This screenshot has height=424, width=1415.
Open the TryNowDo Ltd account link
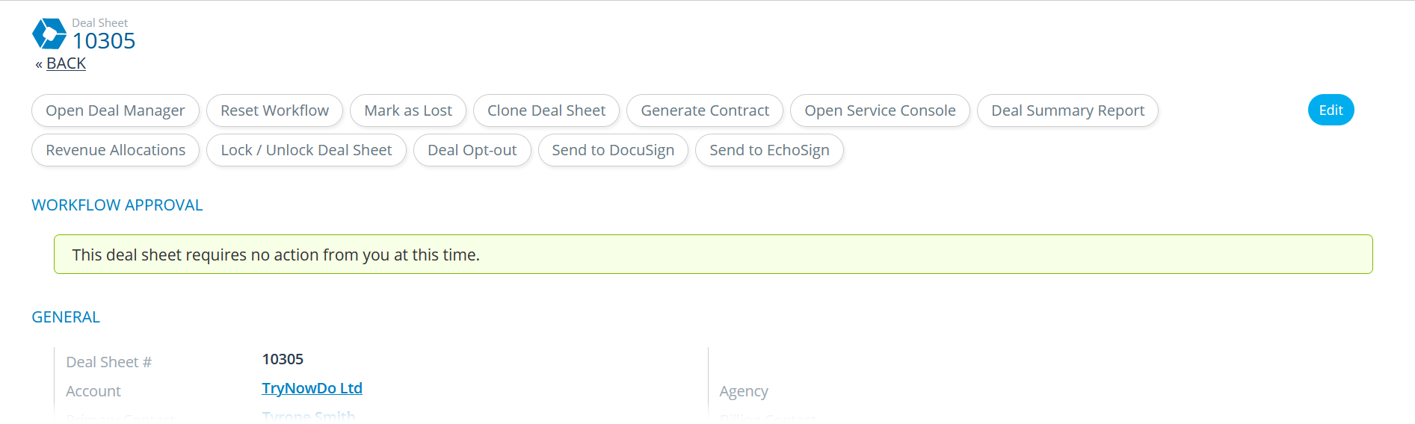coord(312,388)
